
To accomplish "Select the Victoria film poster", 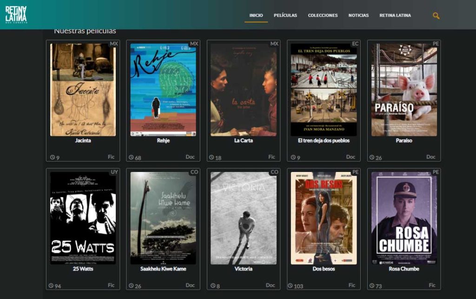I will point(243,218).
